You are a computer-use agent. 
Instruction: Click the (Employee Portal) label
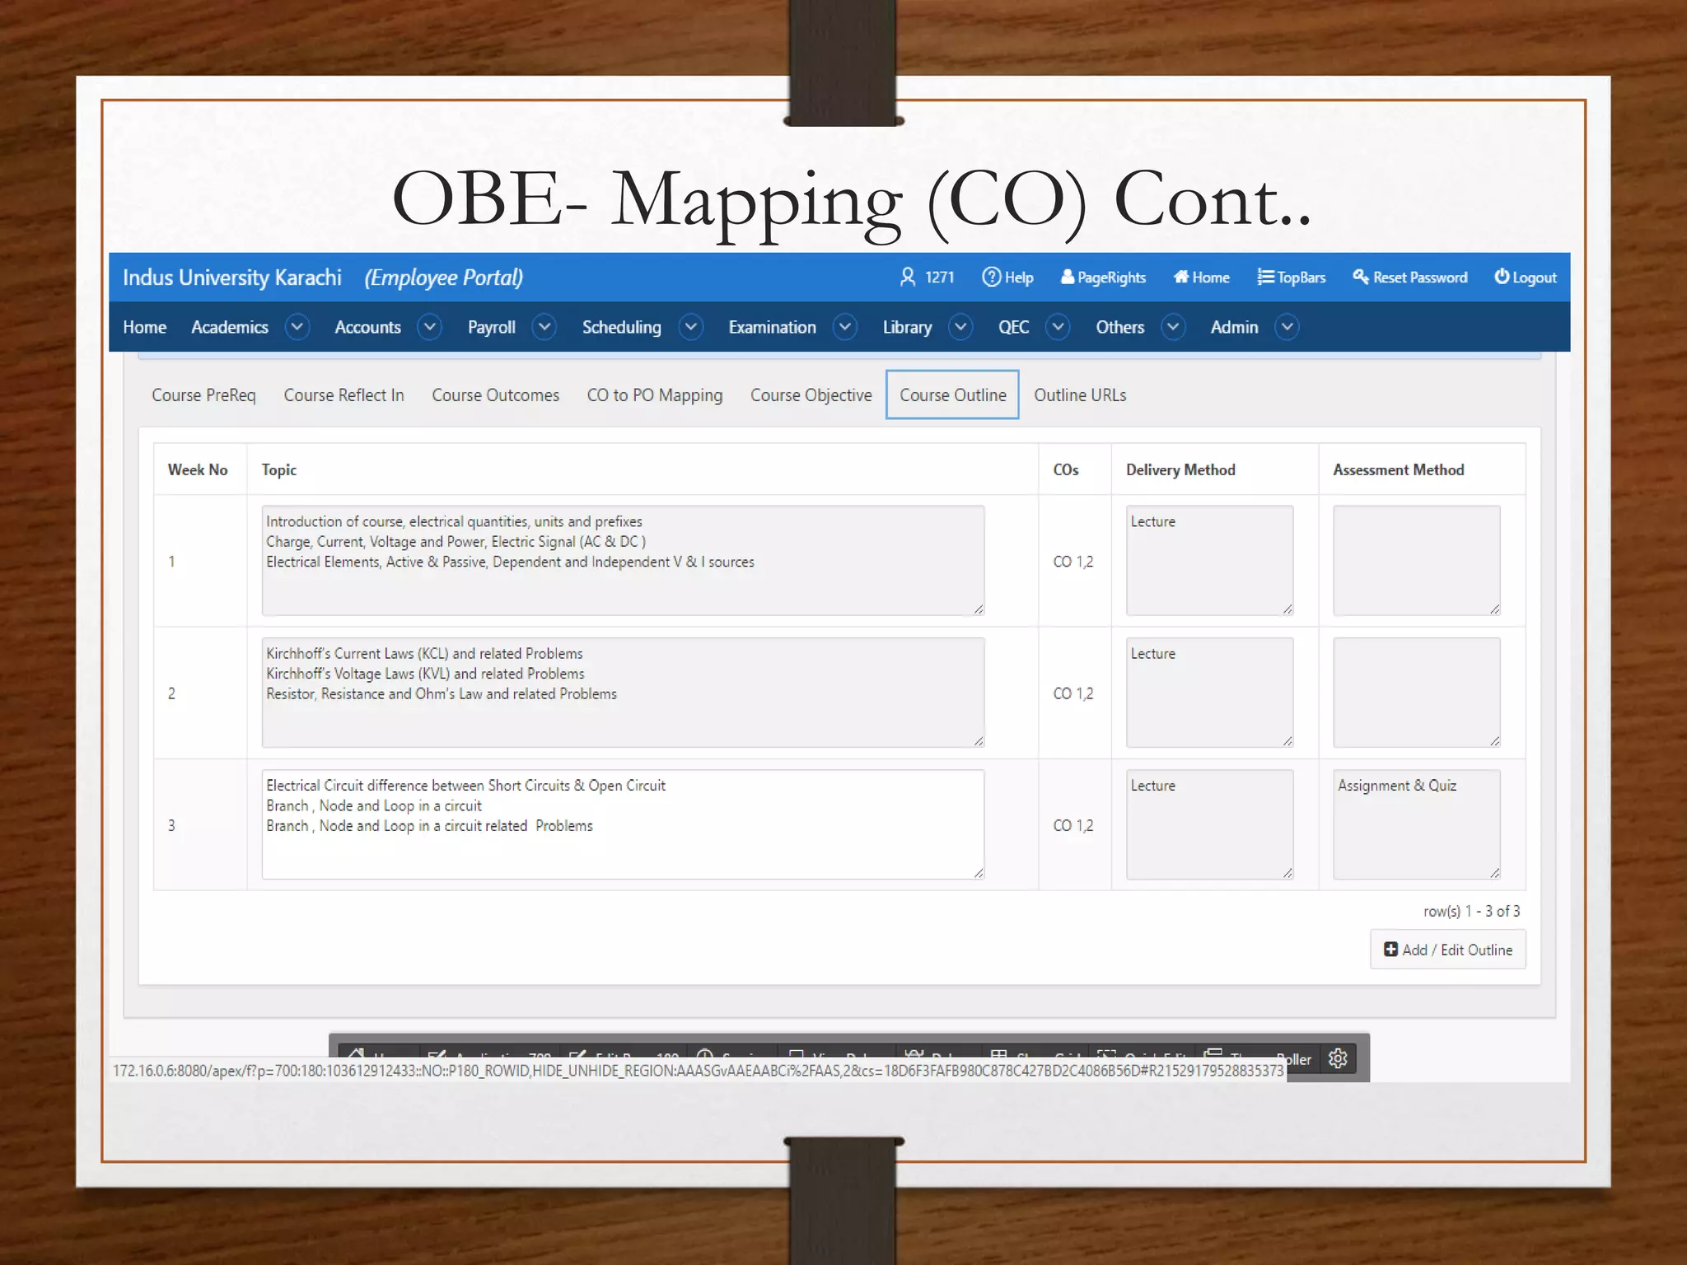pyautogui.click(x=444, y=278)
